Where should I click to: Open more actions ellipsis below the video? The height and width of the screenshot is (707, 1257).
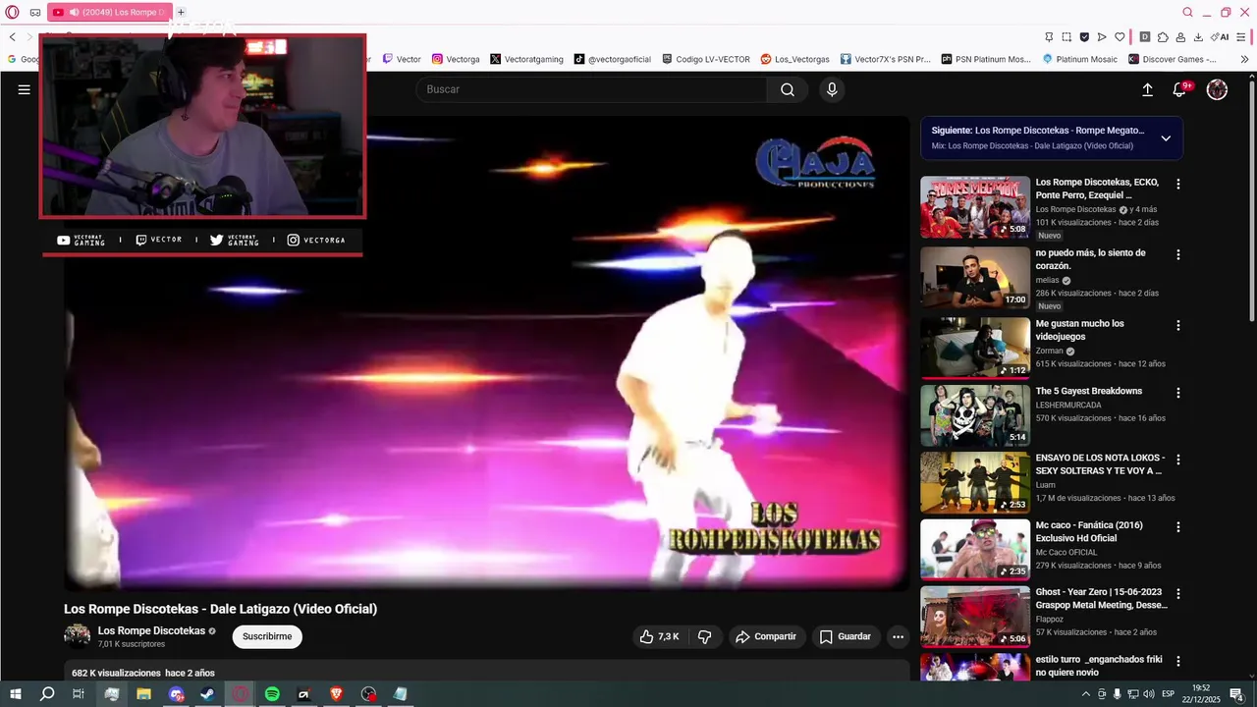pyautogui.click(x=898, y=636)
